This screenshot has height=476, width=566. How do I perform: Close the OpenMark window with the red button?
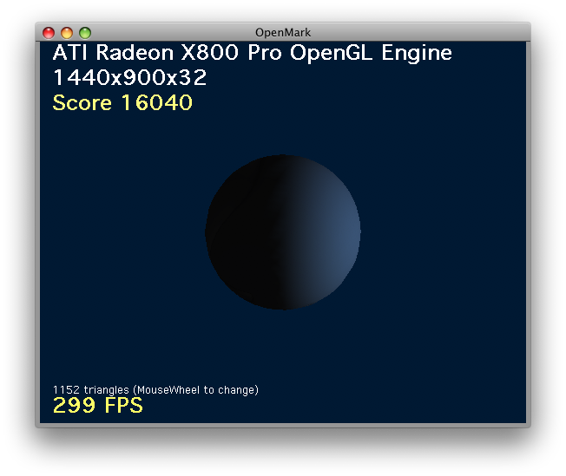pos(49,33)
